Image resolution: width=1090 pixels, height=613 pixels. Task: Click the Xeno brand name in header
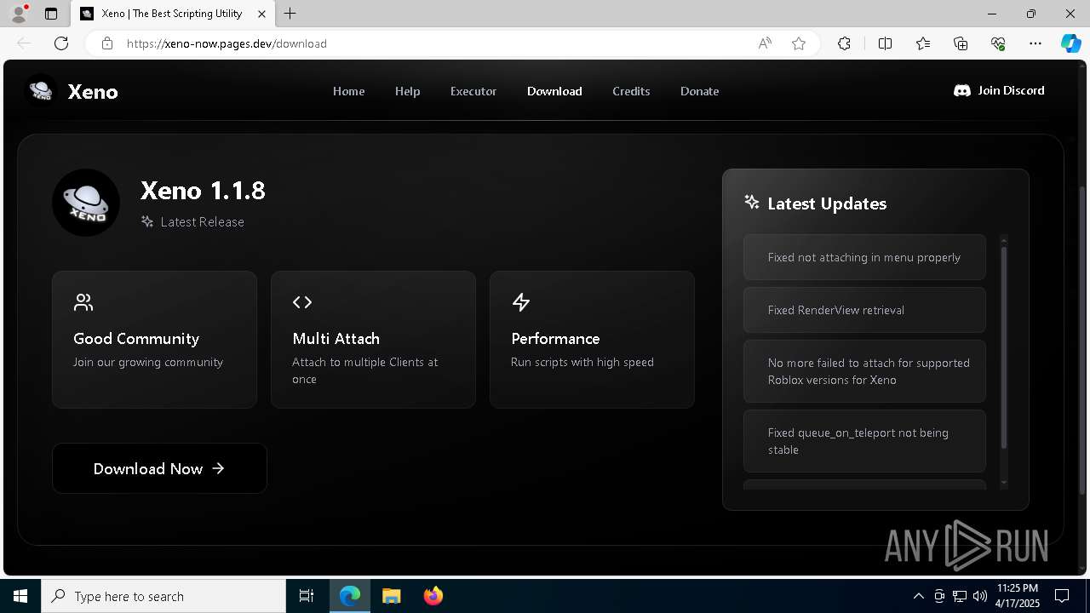(x=93, y=92)
